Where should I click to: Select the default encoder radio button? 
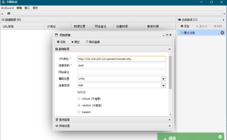[79, 99]
